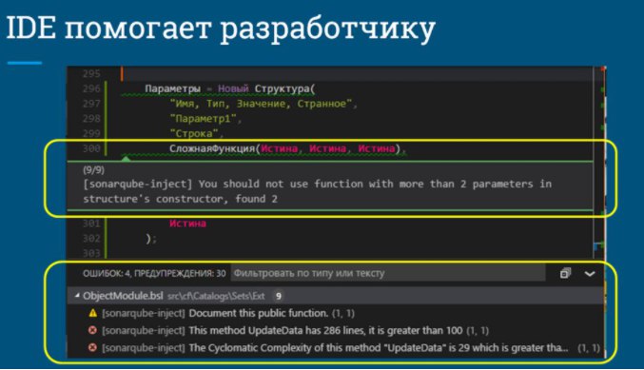Click the collapse-all icon in the problems panel
The height and width of the screenshot is (370, 644).
(x=565, y=273)
